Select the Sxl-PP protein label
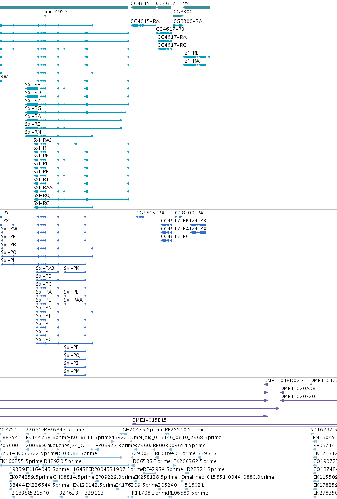 [x=8, y=237]
